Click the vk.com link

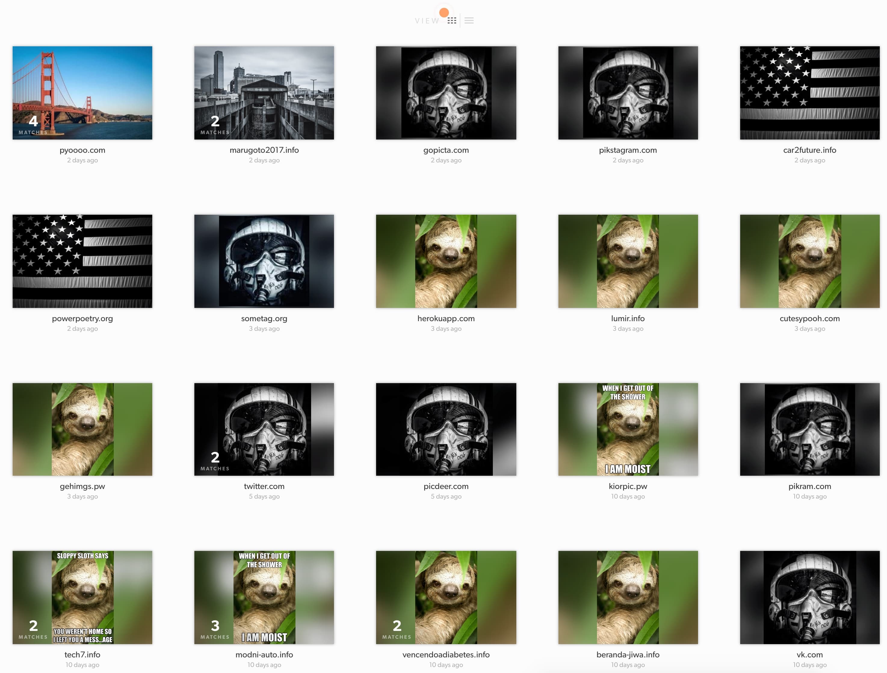[809, 655]
